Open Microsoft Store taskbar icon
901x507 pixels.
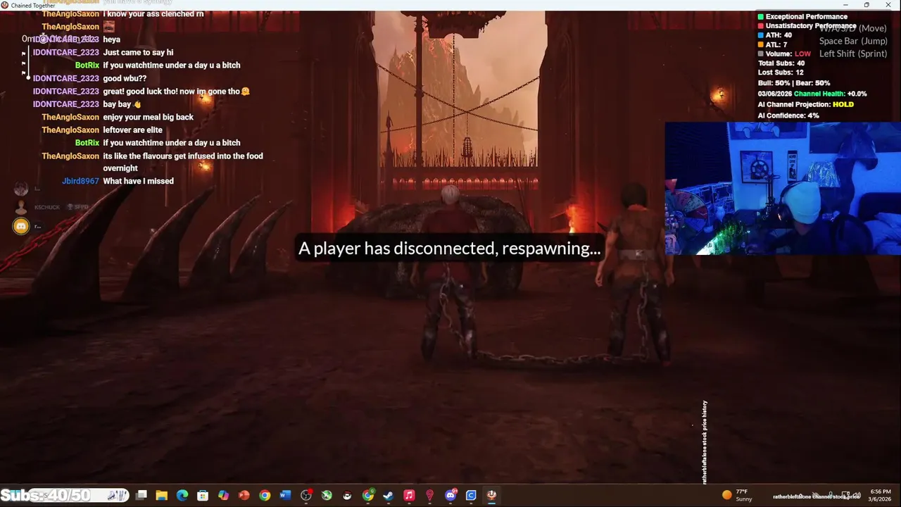203,495
